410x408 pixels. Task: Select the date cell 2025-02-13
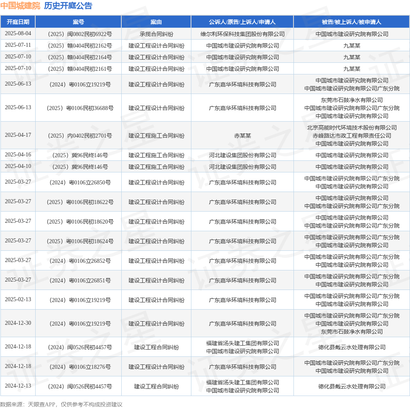(x=18, y=299)
